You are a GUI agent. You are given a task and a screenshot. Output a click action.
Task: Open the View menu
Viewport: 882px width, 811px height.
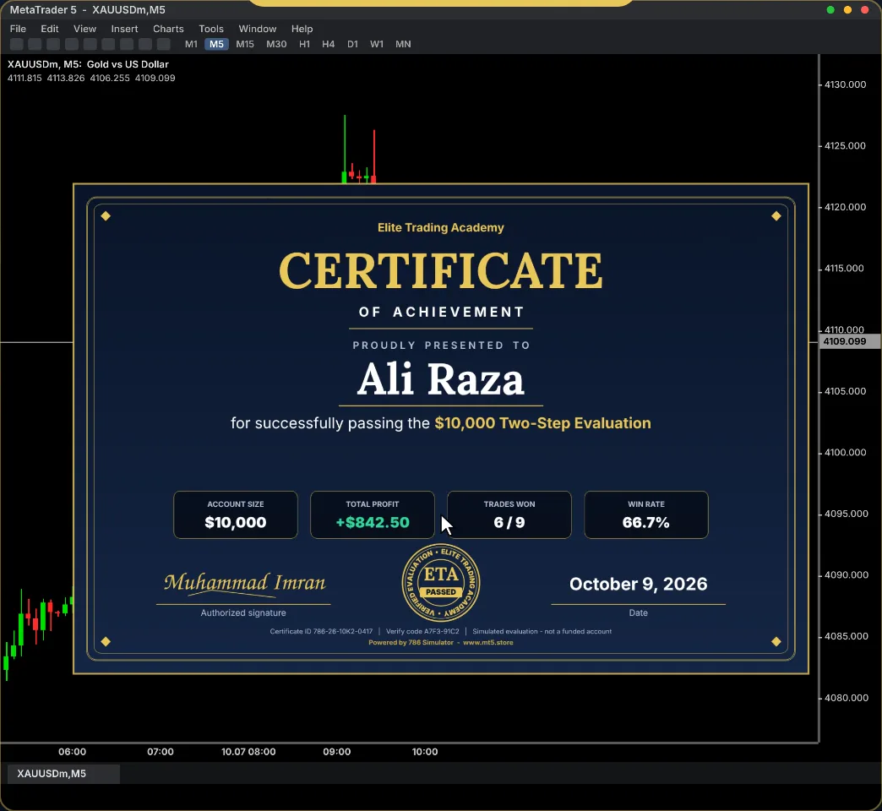(x=85, y=29)
